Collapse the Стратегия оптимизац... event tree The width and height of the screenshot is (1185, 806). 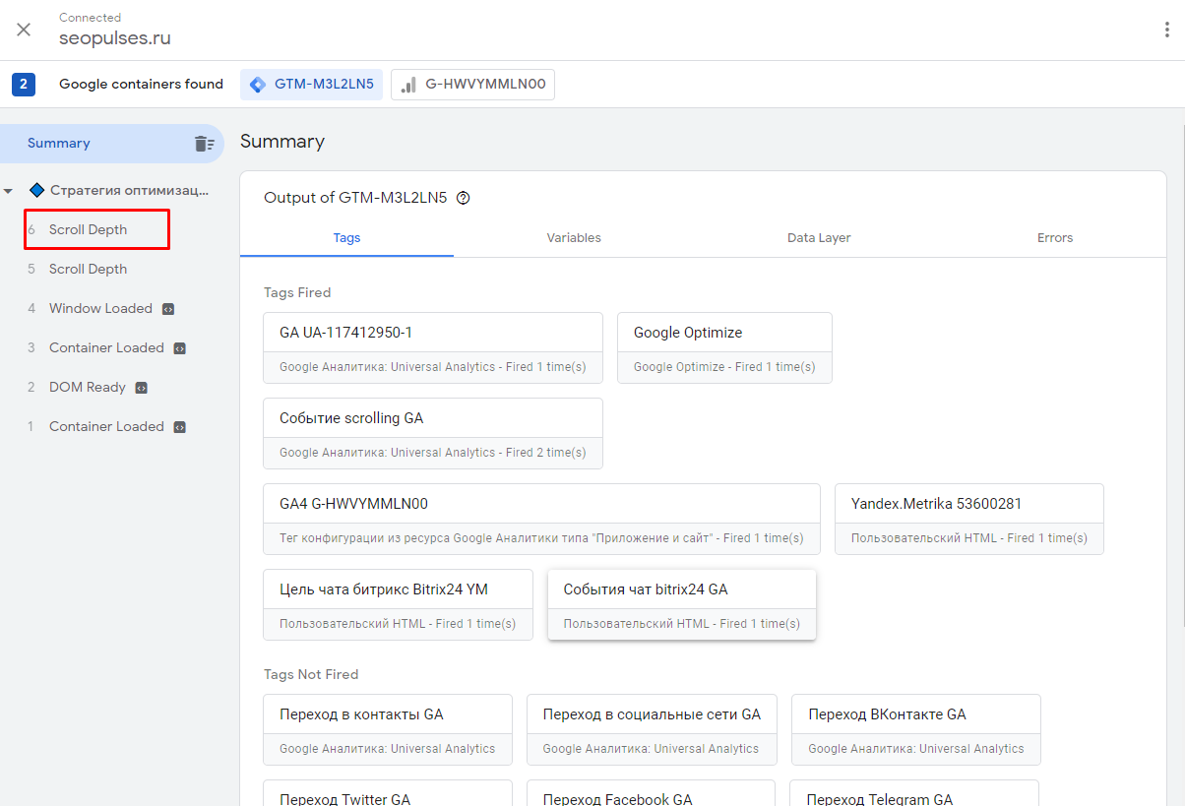[9, 191]
